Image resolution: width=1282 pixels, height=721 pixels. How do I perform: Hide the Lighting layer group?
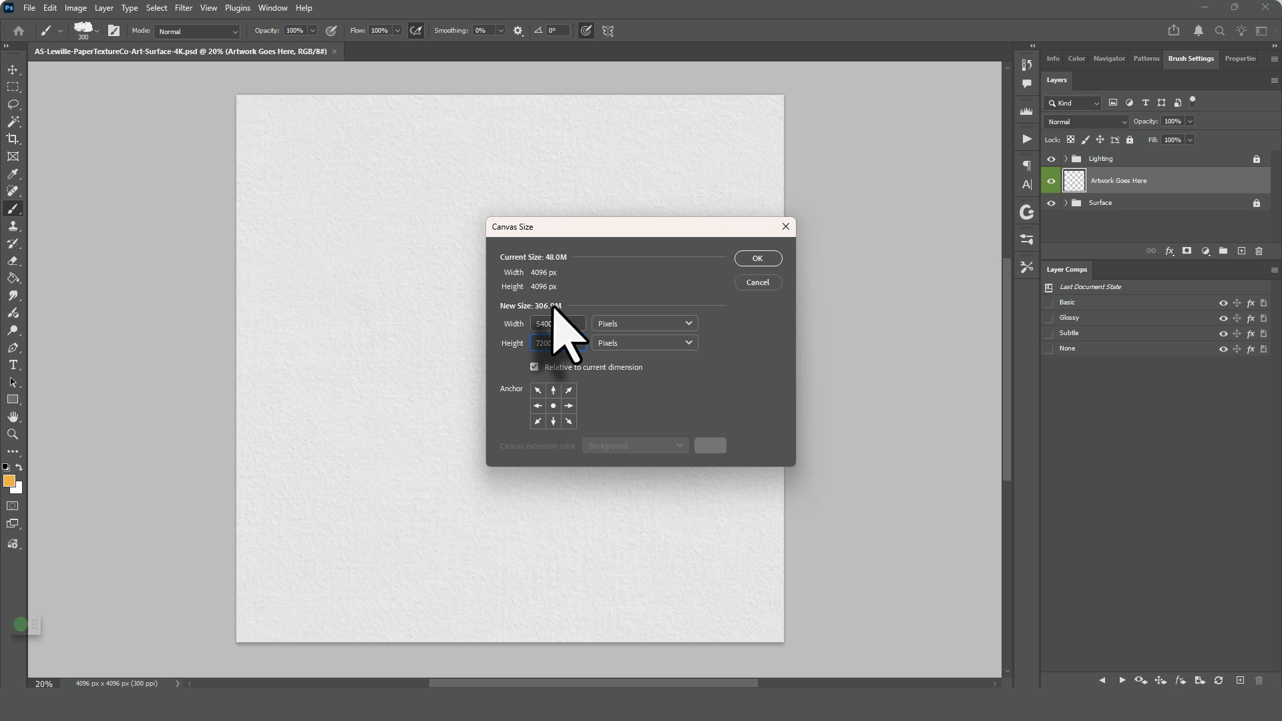1051,159
